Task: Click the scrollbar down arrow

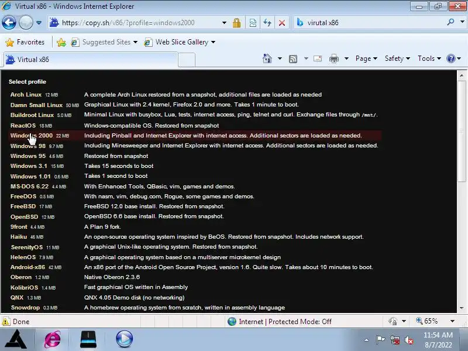Action: 462,308
